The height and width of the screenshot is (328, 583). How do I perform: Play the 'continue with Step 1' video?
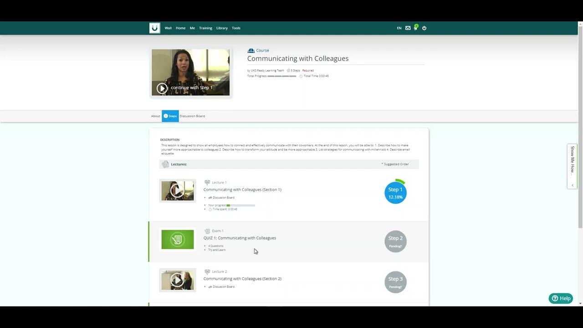click(162, 88)
